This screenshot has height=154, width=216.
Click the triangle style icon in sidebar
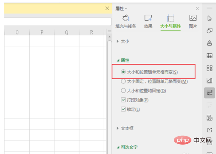tap(210, 43)
